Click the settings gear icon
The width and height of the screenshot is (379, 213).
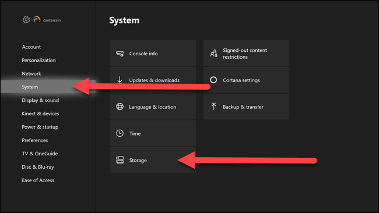pyautogui.click(x=26, y=20)
